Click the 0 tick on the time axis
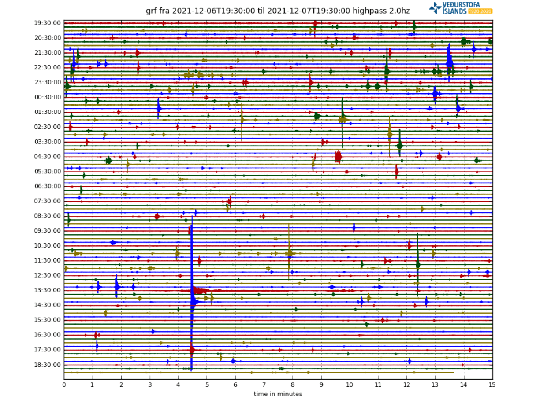Viewport: 536px width, 402px height. click(64, 384)
